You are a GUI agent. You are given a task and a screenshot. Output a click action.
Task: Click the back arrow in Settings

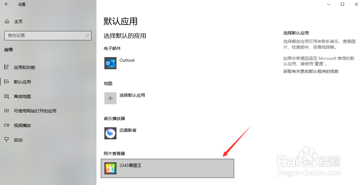[x=7, y=4]
